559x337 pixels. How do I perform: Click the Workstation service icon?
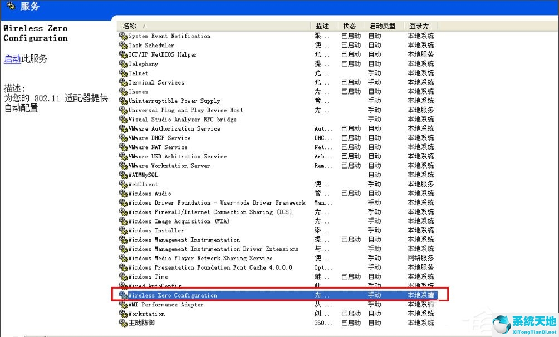(x=124, y=314)
